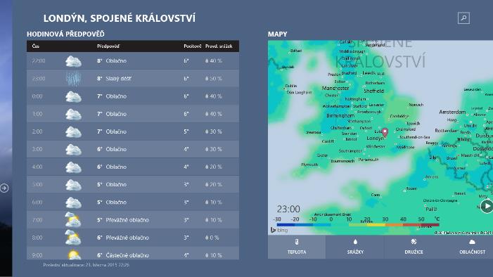Click the cloud icon in 5:00 row
Image resolution: width=493 pixels, height=277 pixels.
click(x=73, y=185)
